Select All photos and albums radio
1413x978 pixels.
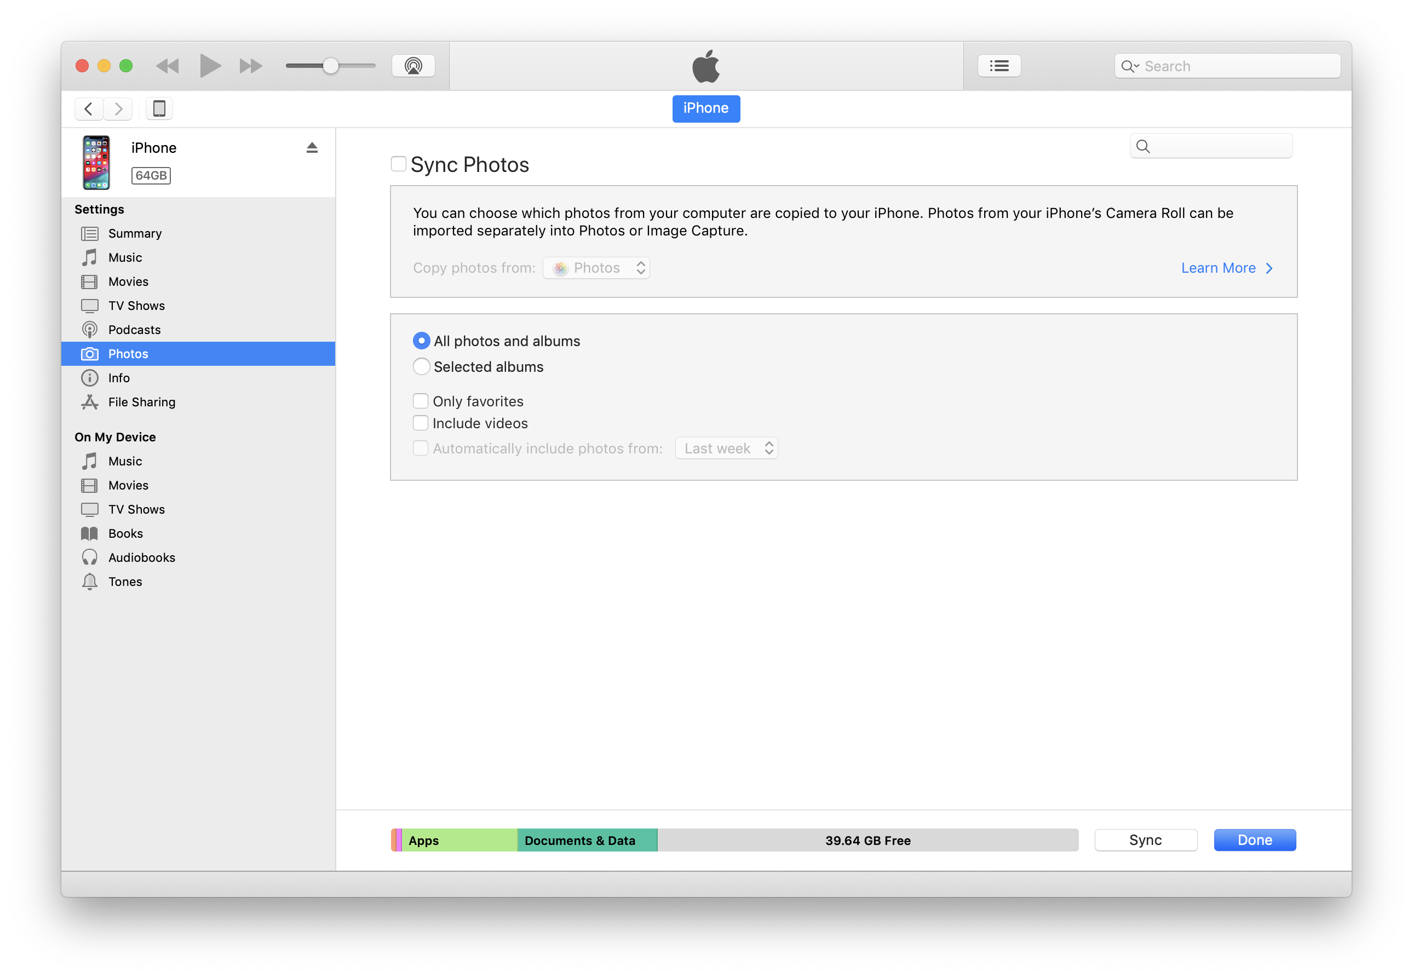click(421, 341)
